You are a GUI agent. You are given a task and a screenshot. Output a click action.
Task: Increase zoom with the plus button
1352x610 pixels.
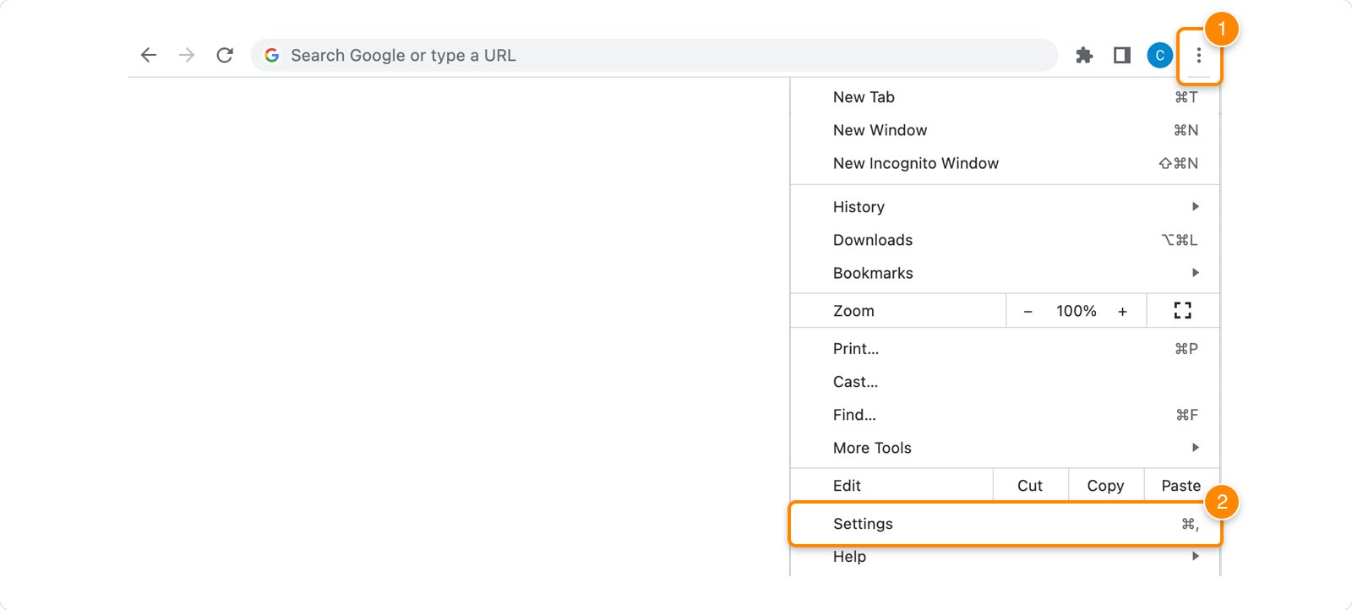(x=1122, y=311)
